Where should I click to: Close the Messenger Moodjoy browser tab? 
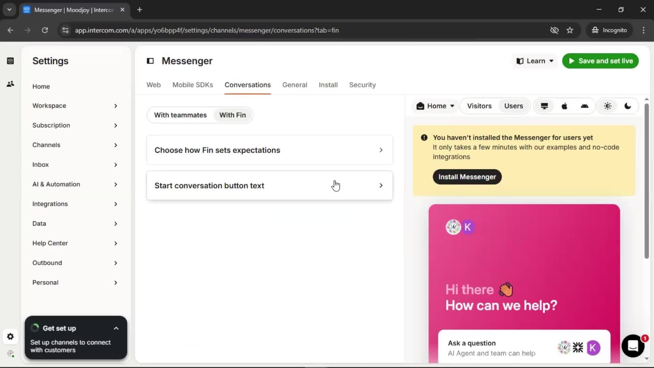tap(122, 10)
